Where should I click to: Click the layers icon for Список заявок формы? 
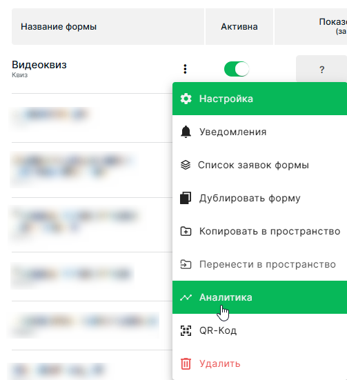click(x=186, y=165)
